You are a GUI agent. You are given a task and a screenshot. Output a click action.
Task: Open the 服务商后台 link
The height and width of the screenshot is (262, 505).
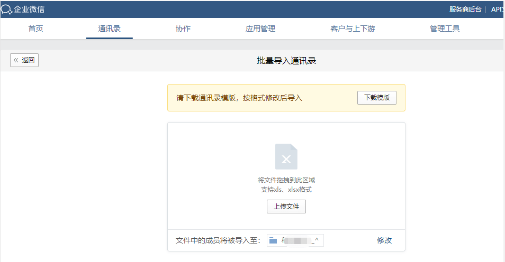(465, 10)
